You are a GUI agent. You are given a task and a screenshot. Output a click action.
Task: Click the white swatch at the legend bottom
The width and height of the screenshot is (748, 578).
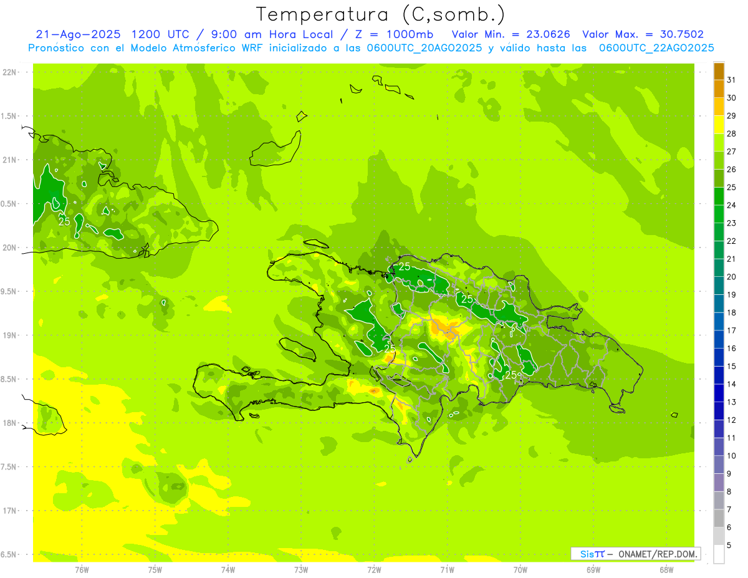point(719,554)
